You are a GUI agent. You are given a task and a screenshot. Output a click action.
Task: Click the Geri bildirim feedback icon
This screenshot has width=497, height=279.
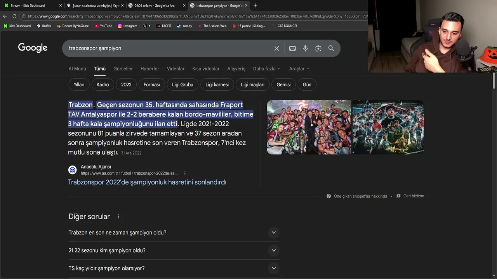click(398, 196)
